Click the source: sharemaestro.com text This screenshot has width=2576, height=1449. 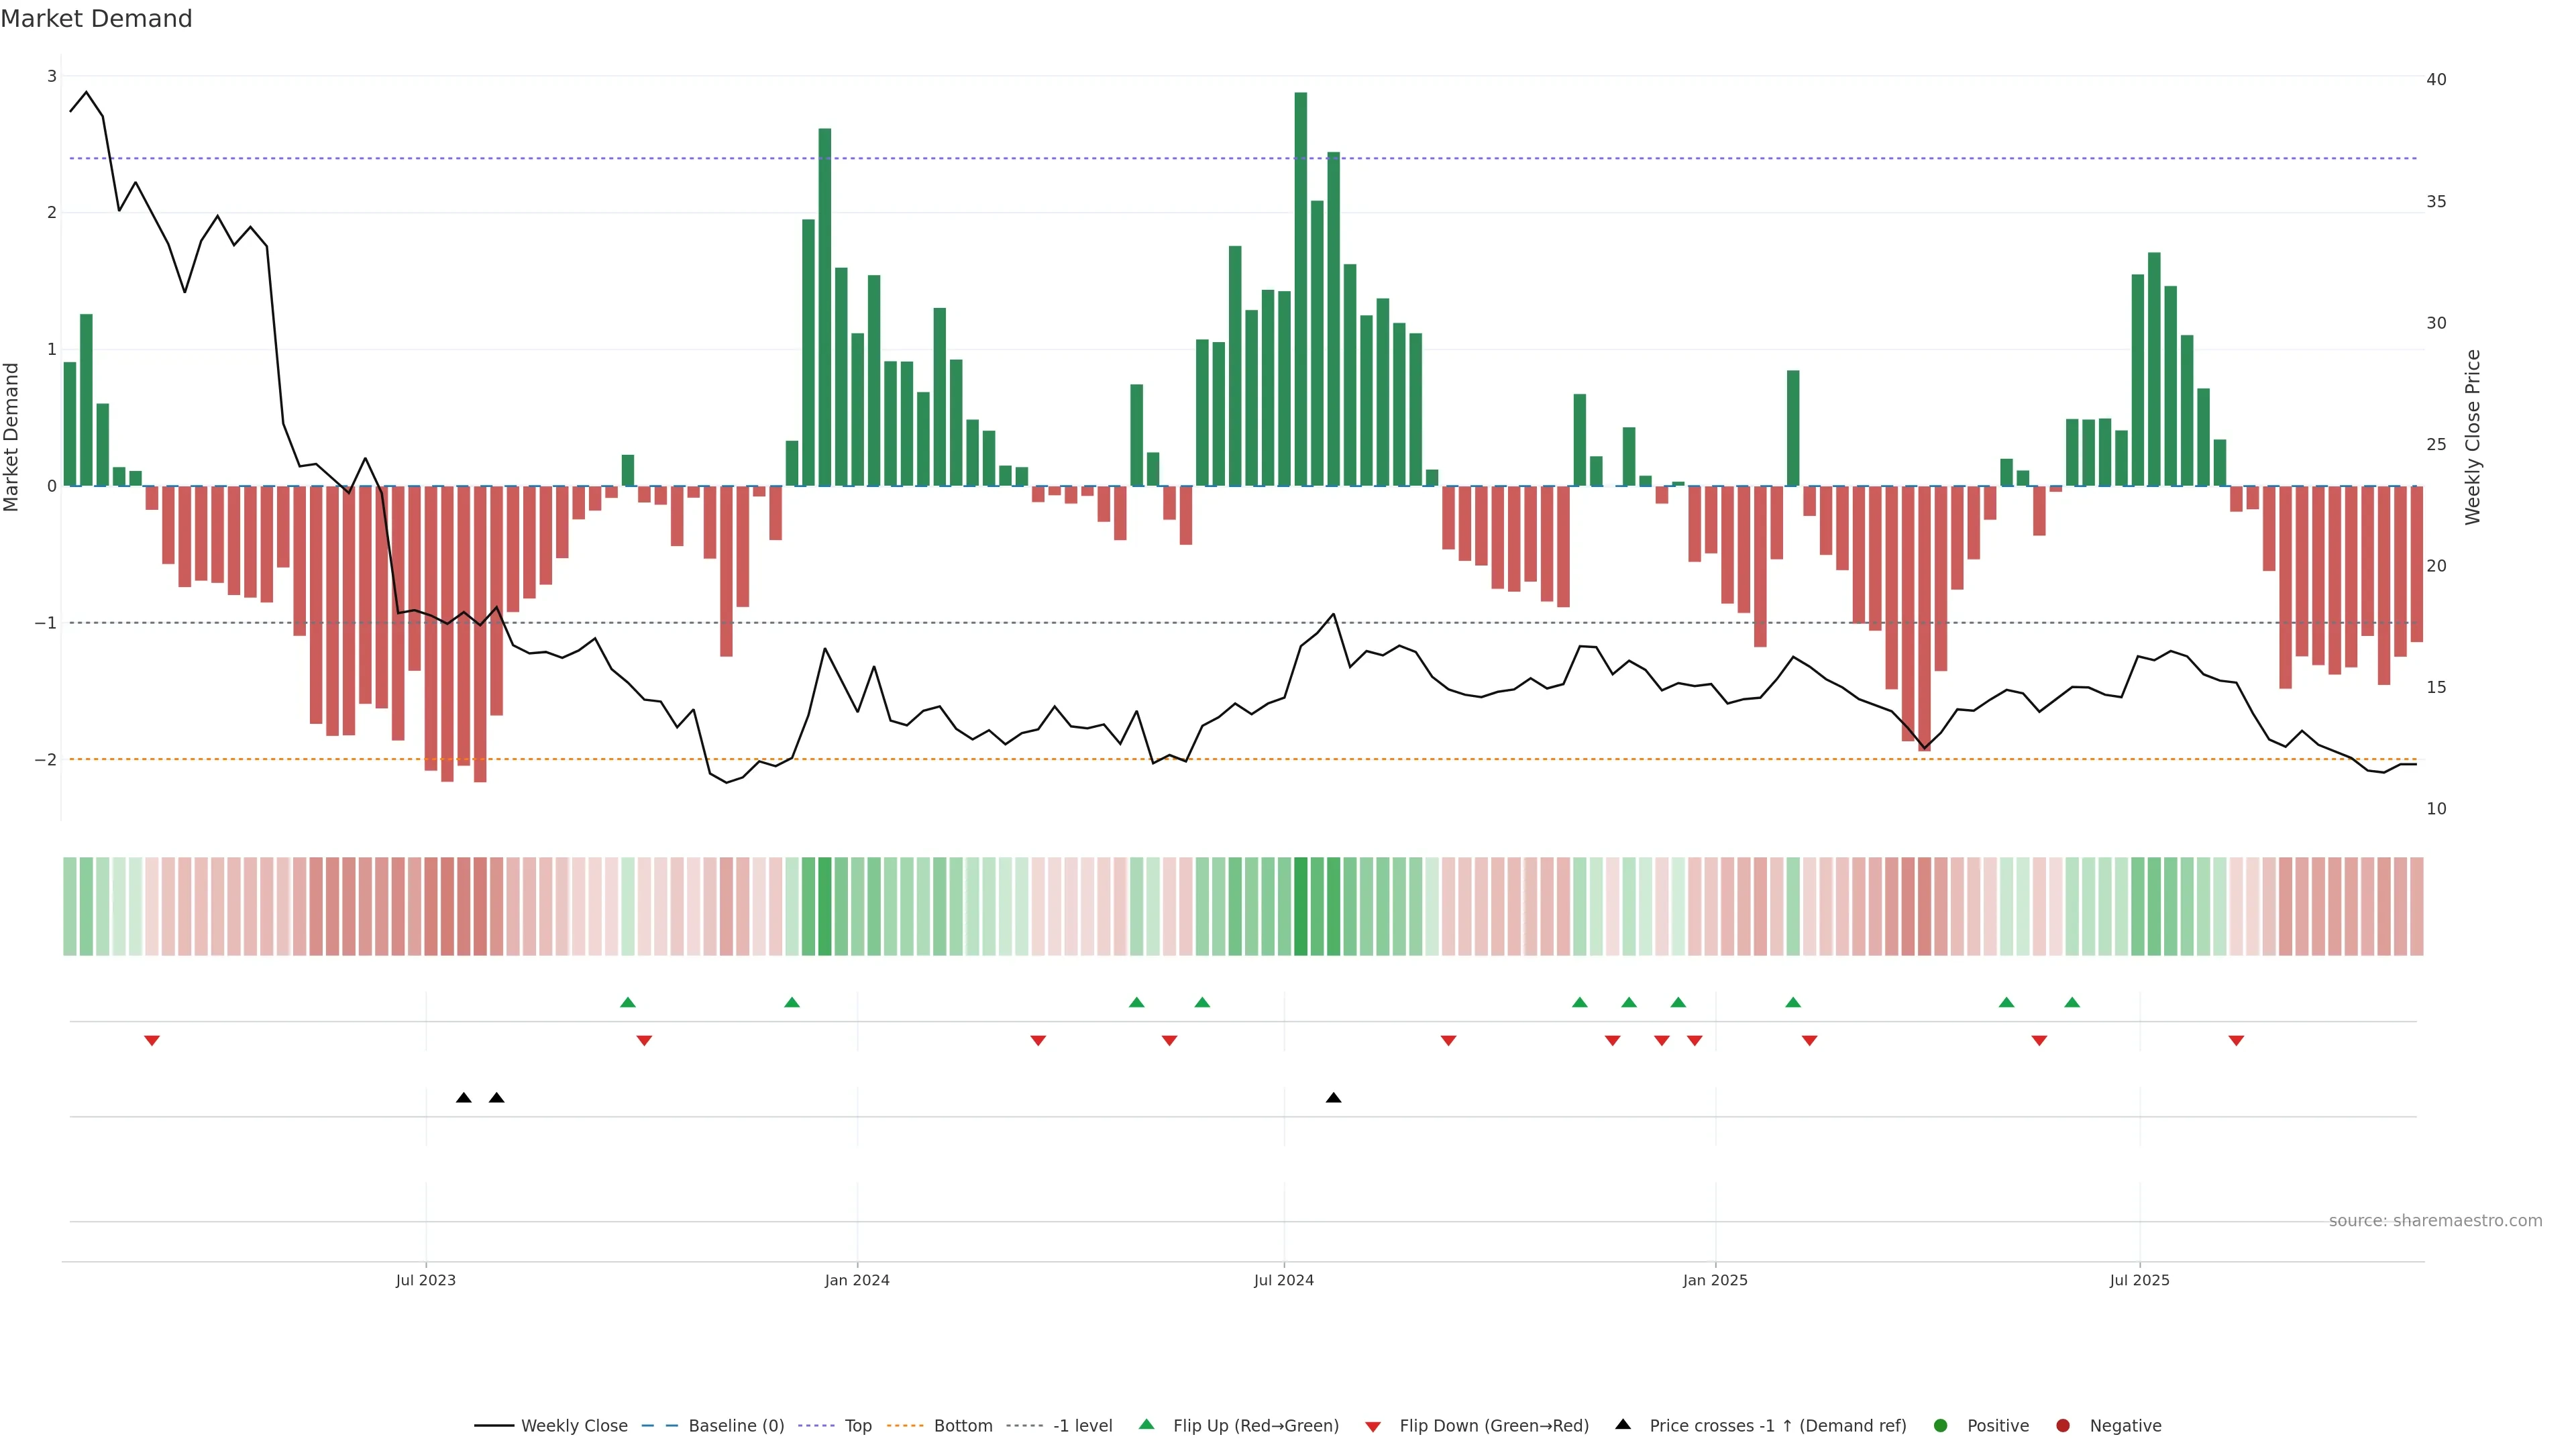tap(2435, 1221)
